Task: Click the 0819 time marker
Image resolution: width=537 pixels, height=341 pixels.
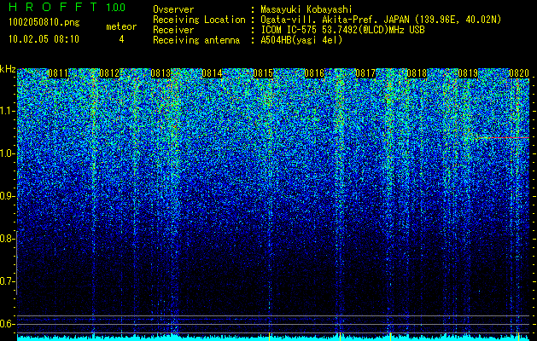Action: point(468,73)
